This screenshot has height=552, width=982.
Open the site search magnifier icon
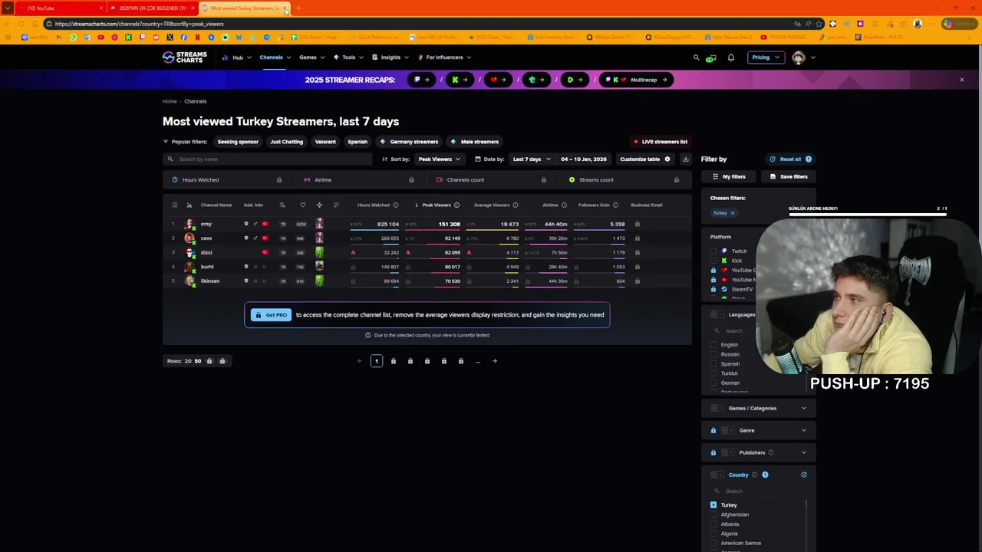pos(697,58)
